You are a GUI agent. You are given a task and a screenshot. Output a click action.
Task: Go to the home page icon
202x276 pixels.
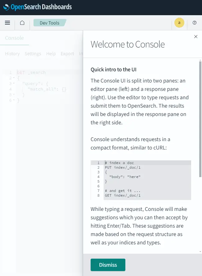coord(22,23)
